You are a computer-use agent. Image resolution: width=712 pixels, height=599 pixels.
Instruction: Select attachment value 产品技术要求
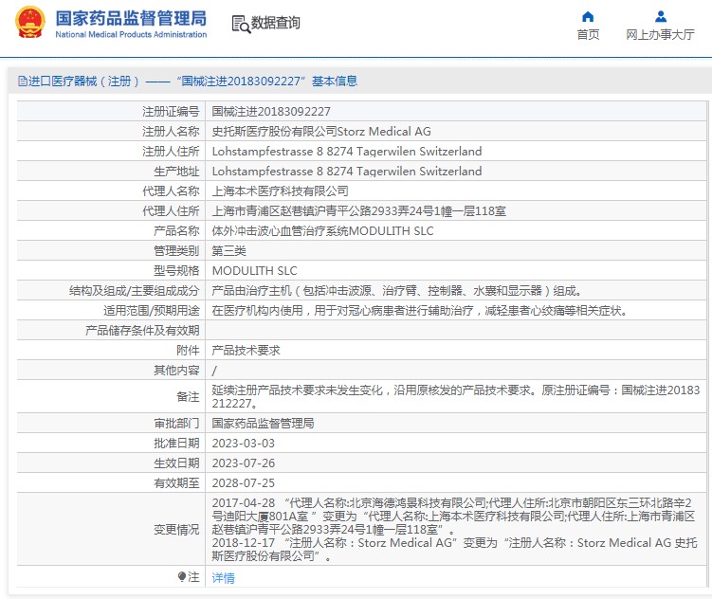(x=246, y=351)
